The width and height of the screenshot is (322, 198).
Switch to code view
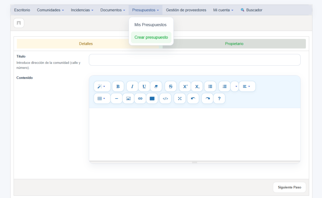click(x=165, y=99)
